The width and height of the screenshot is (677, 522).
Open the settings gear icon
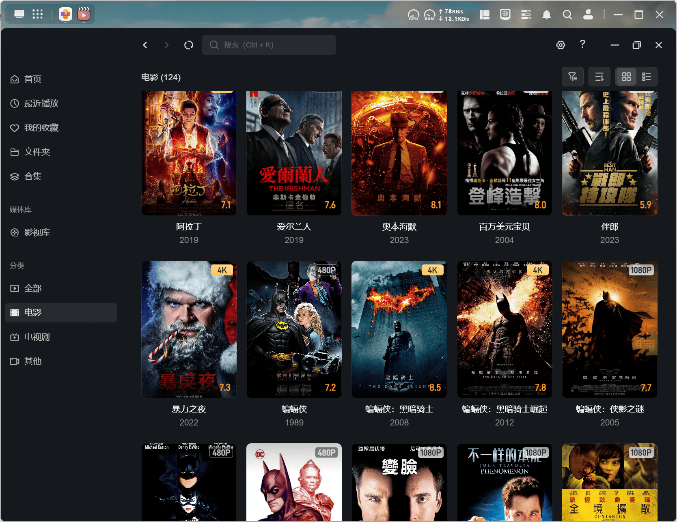click(561, 45)
